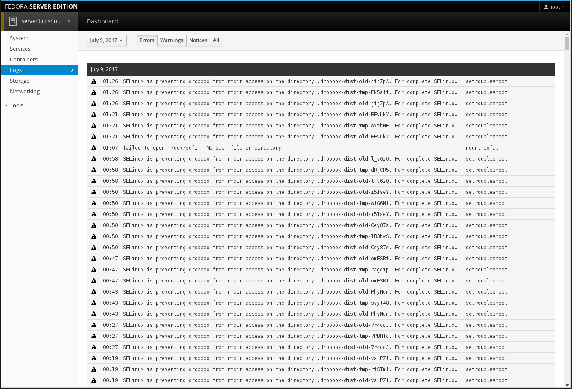Click the server host icon in the header

point(13,21)
